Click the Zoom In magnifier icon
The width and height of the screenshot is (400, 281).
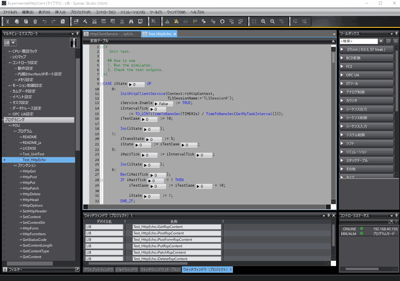pyautogui.click(x=263, y=21)
